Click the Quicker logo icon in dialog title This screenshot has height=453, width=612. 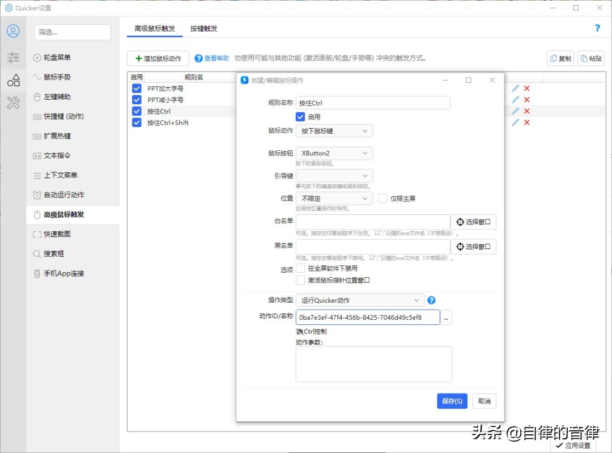tap(244, 80)
